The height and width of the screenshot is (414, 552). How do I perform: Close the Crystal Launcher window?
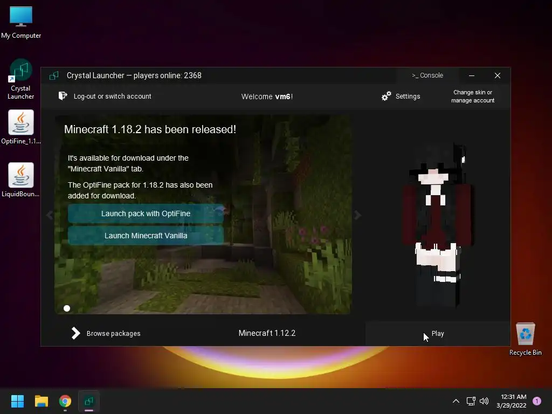tap(498, 75)
